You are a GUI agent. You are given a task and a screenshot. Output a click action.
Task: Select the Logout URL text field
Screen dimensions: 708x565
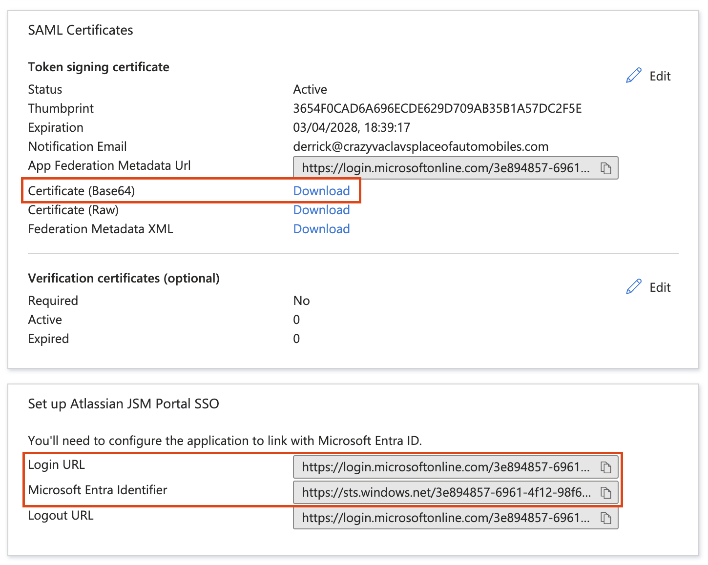click(456, 518)
